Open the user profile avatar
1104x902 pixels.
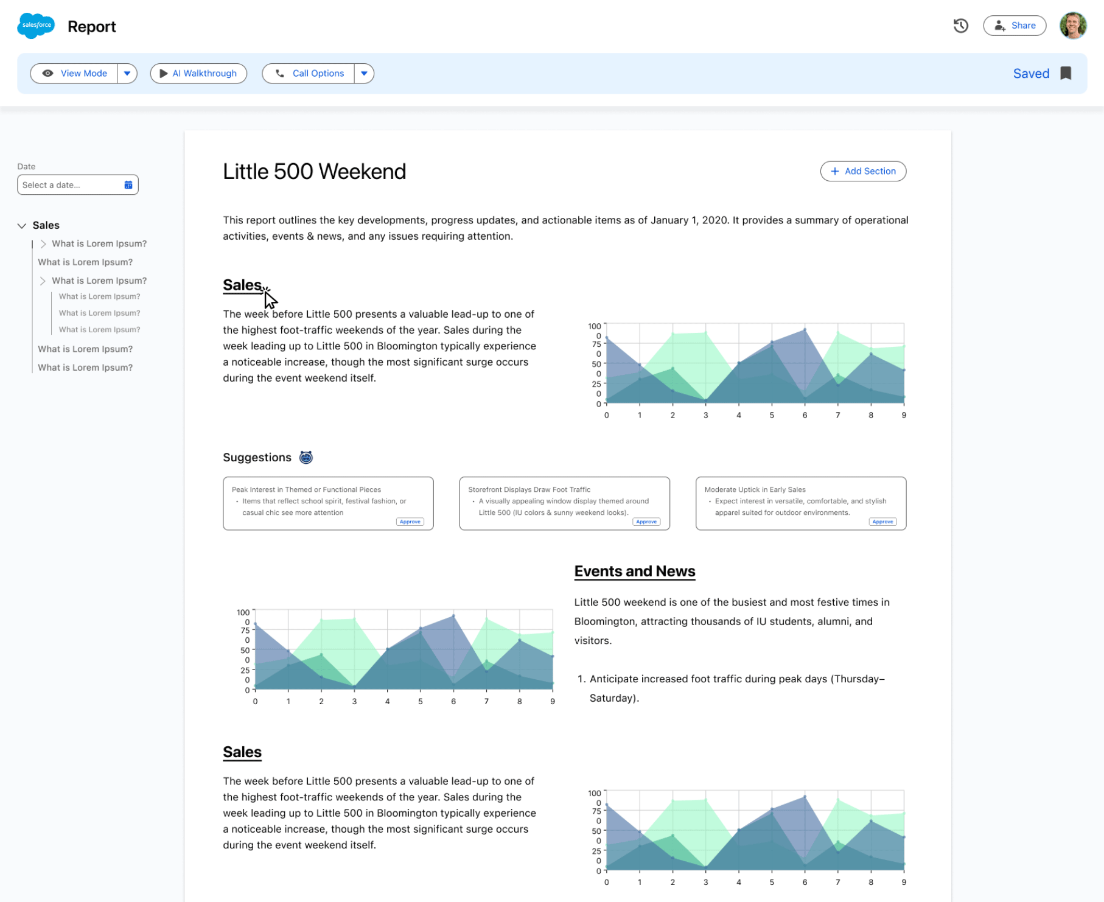pyautogui.click(x=1072, y=26)
